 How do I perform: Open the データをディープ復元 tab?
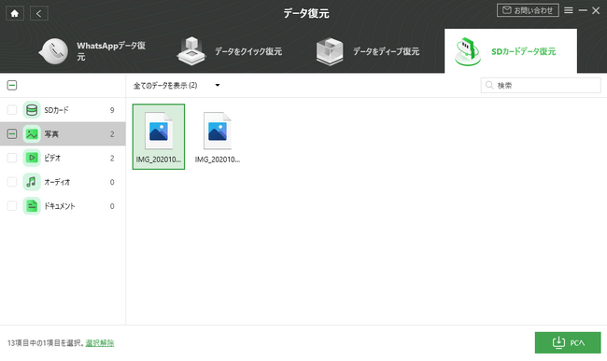pyautogui.click(x=368, y=51)
